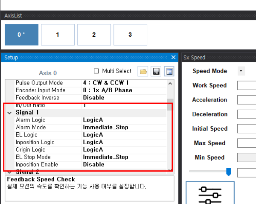Toggle the property list view icon
This screenshot has width=256, height=204.
[x=169, y=71]
